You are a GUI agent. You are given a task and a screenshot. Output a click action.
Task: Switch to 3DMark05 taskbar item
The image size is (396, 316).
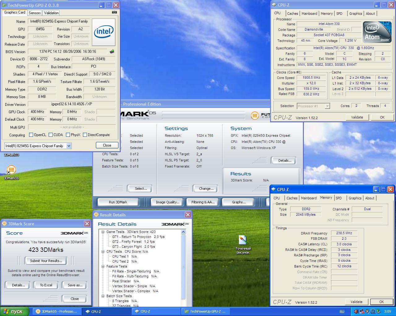(x=57, y=311)
